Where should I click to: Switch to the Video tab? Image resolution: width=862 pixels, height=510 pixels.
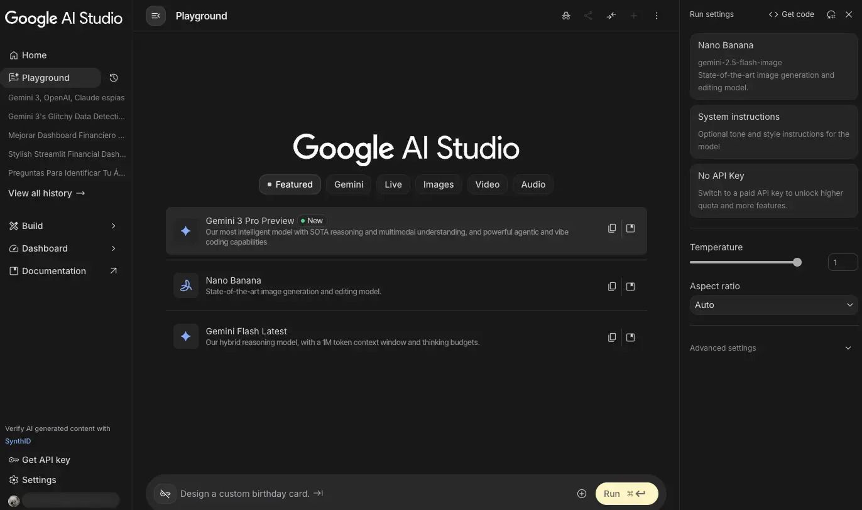pyautogui.click(x=488, y=184)
